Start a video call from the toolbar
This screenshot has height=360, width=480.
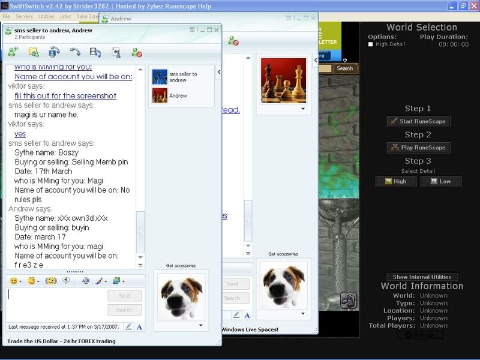pyautogui.click(x=54, y=52)
